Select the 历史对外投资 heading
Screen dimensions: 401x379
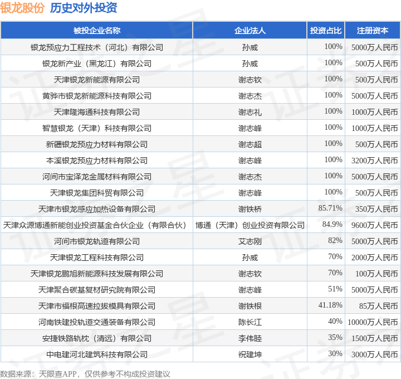tap(84, 8)
